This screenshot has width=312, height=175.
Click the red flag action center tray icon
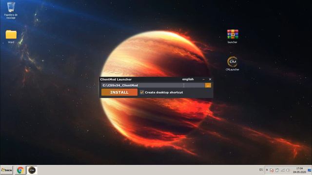point(272,170)
